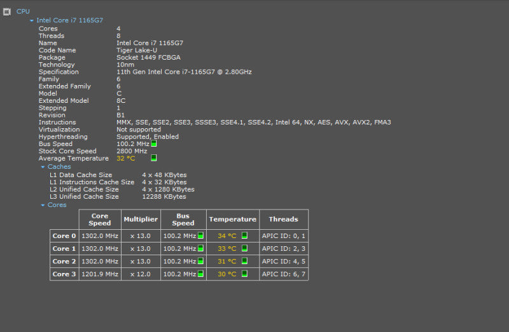
Task: Click the green graph icon next to Average Temperature
Action: 154,157
